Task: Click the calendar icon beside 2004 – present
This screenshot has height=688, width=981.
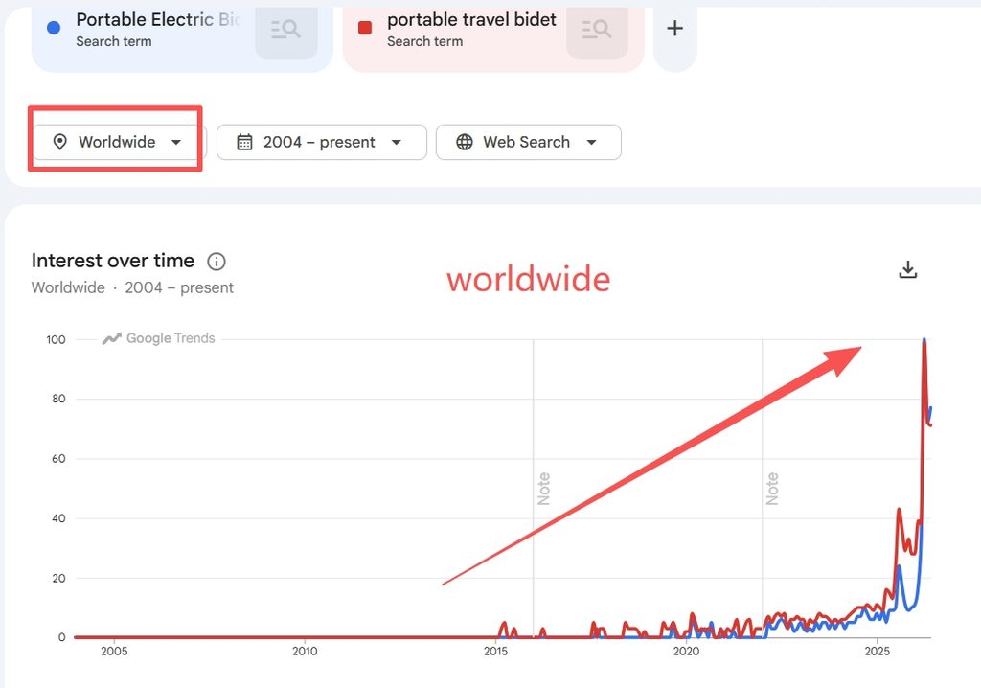Action: pos(244,142)
